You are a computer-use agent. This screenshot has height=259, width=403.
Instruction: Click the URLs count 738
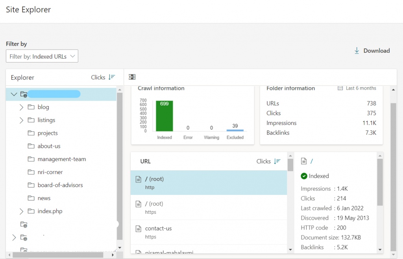tap(372, 103)
